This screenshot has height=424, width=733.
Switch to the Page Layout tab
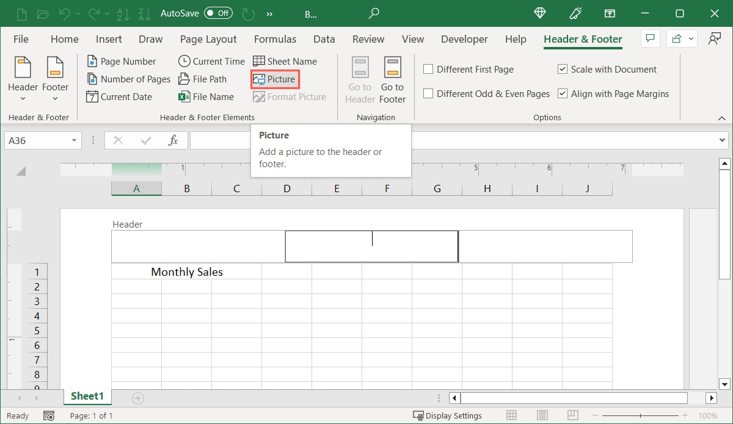tap(208, 39)
